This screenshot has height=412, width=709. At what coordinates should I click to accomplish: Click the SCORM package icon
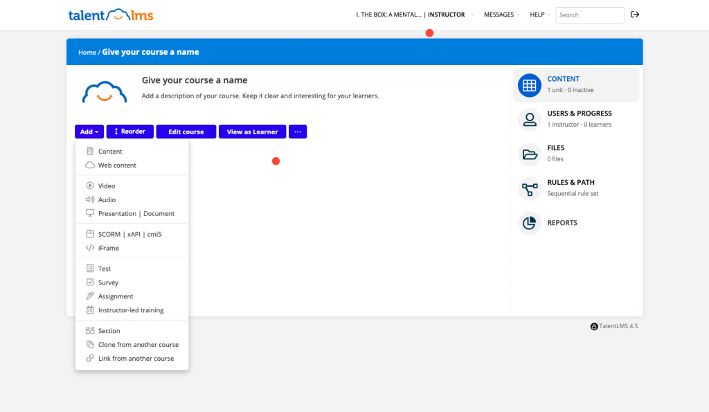(x=90, y=234)
